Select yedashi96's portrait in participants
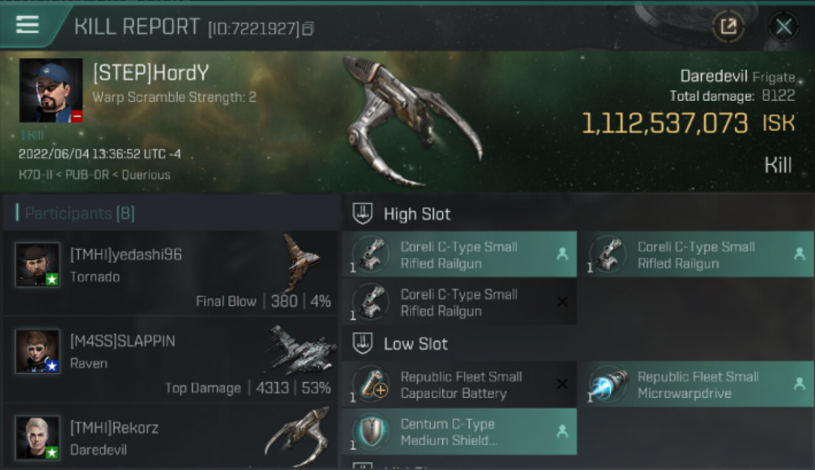815x470 pixels. 38,264
